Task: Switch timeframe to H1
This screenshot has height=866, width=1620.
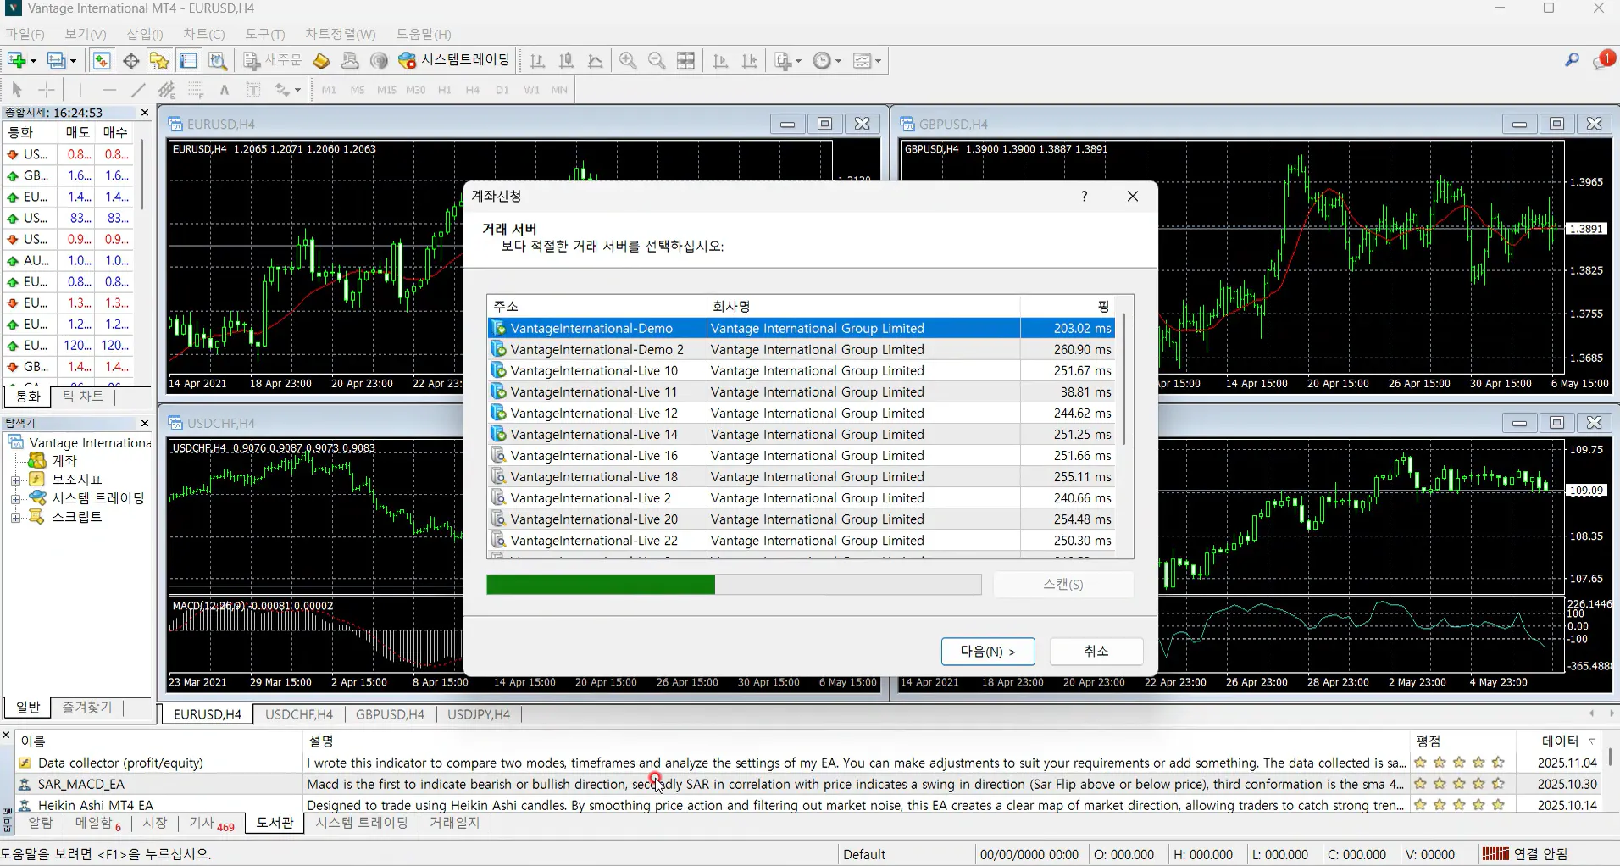Action: 444,90
